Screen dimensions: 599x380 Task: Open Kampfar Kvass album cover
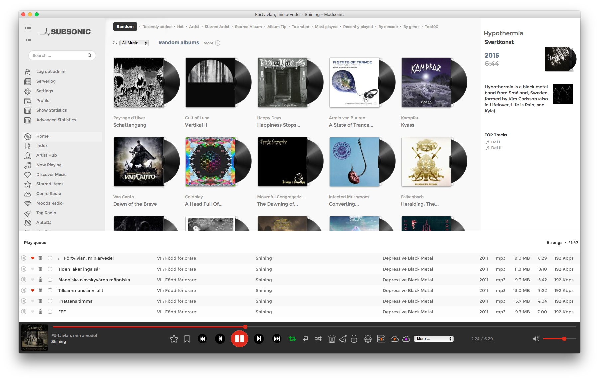426,83
